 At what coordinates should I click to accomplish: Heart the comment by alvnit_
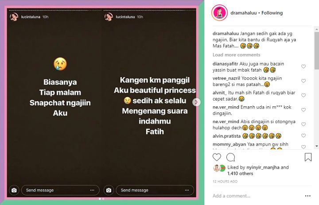(303, 95)
